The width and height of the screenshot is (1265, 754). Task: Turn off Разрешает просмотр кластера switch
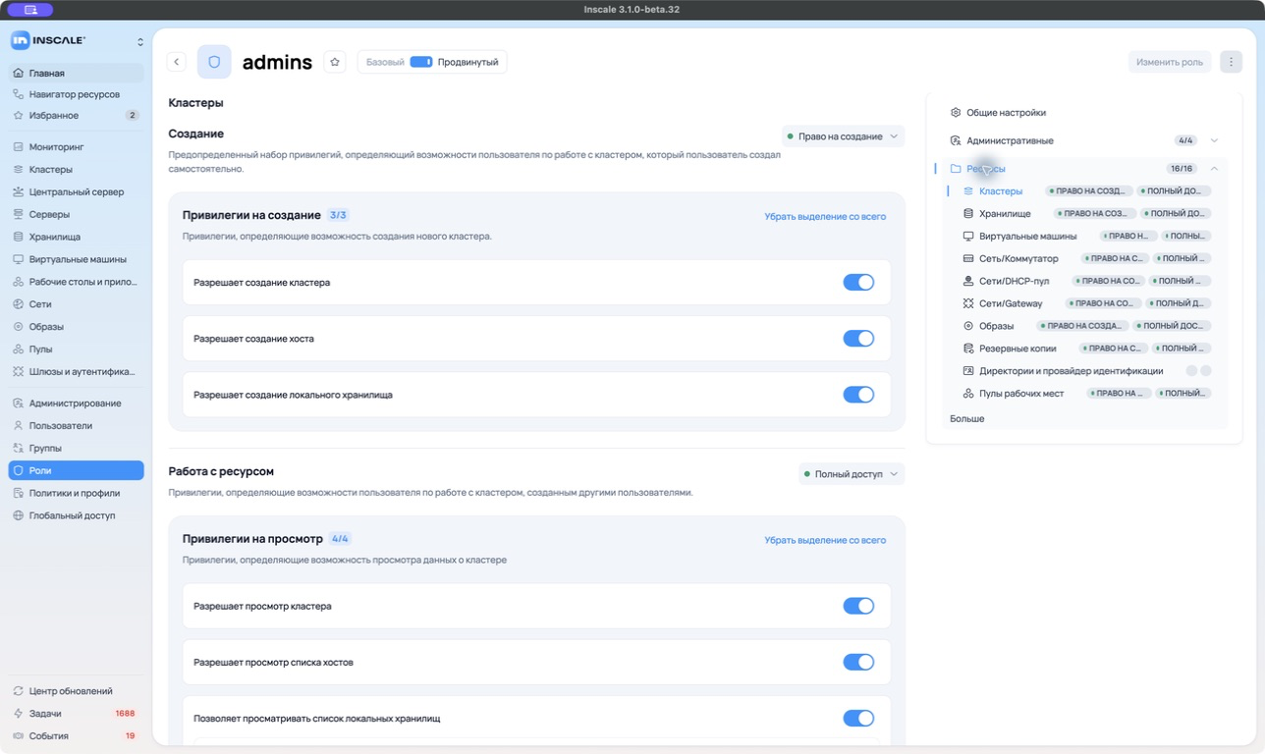(858, 607)
